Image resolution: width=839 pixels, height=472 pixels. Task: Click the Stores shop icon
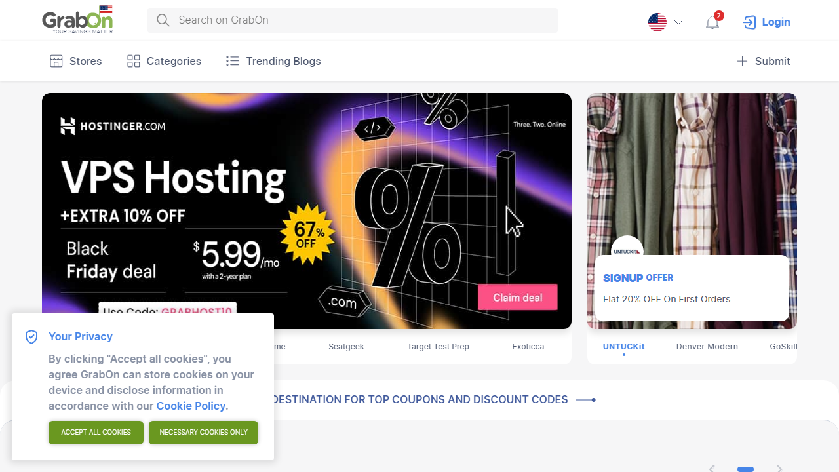pyautogui.click(x=56, y=61)
